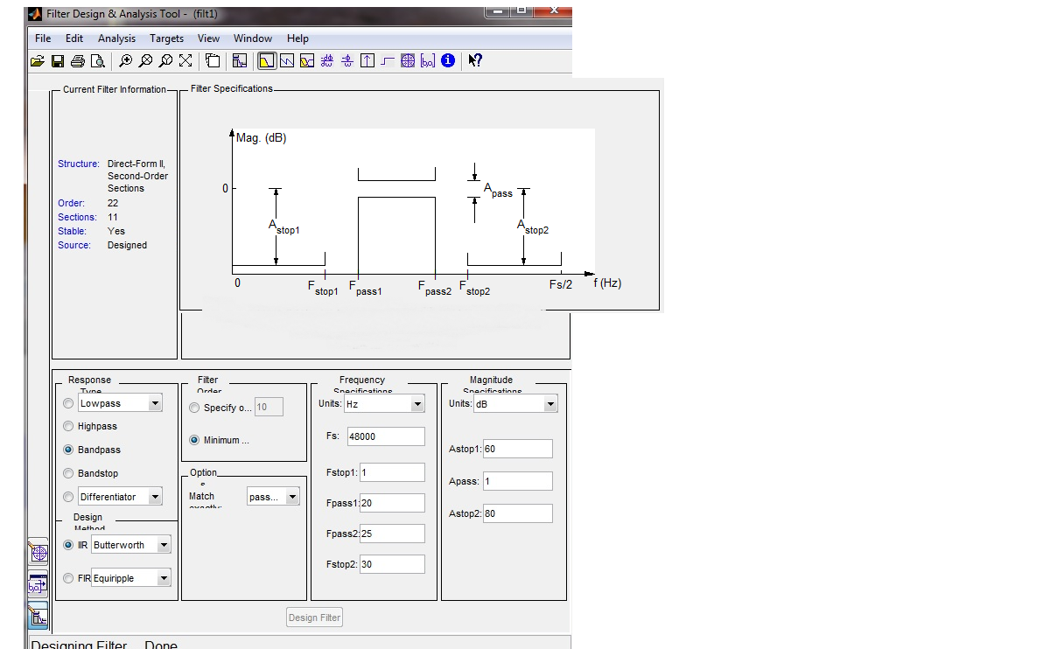This screenshot has height=649, width=1064.
Task: Open the magnitude Units dB dropdown
Action: (x=550, y=404)
